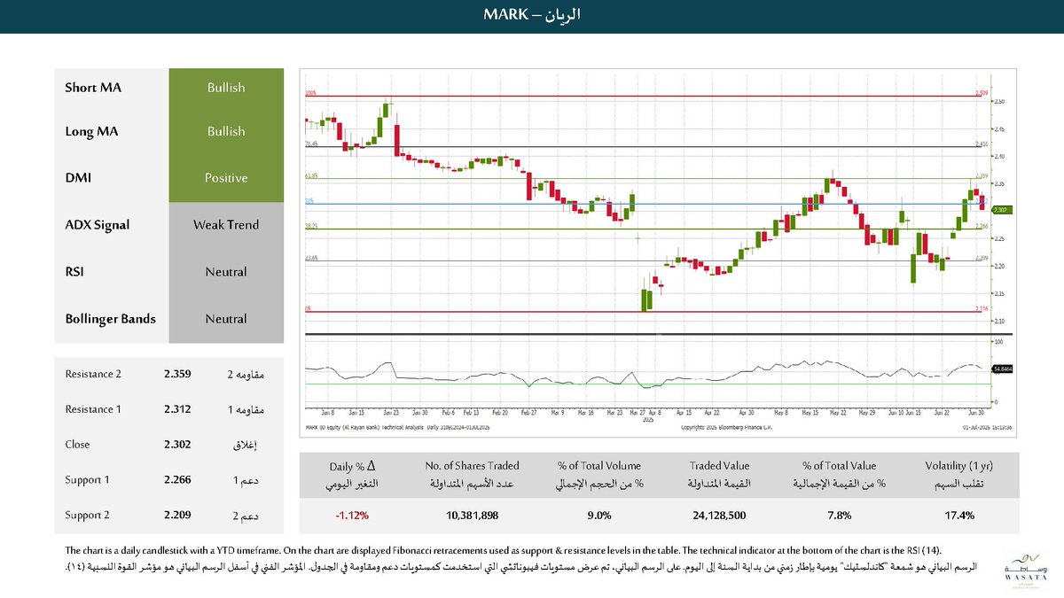Select the 'Support 1' row label
Viewport: 1064px width, 598px height.
coord(87,480)
